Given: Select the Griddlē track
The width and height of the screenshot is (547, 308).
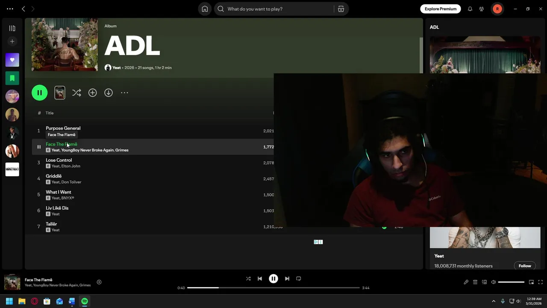Looking at the screenshot, I should pyautogui.click(x=53, y=176).
